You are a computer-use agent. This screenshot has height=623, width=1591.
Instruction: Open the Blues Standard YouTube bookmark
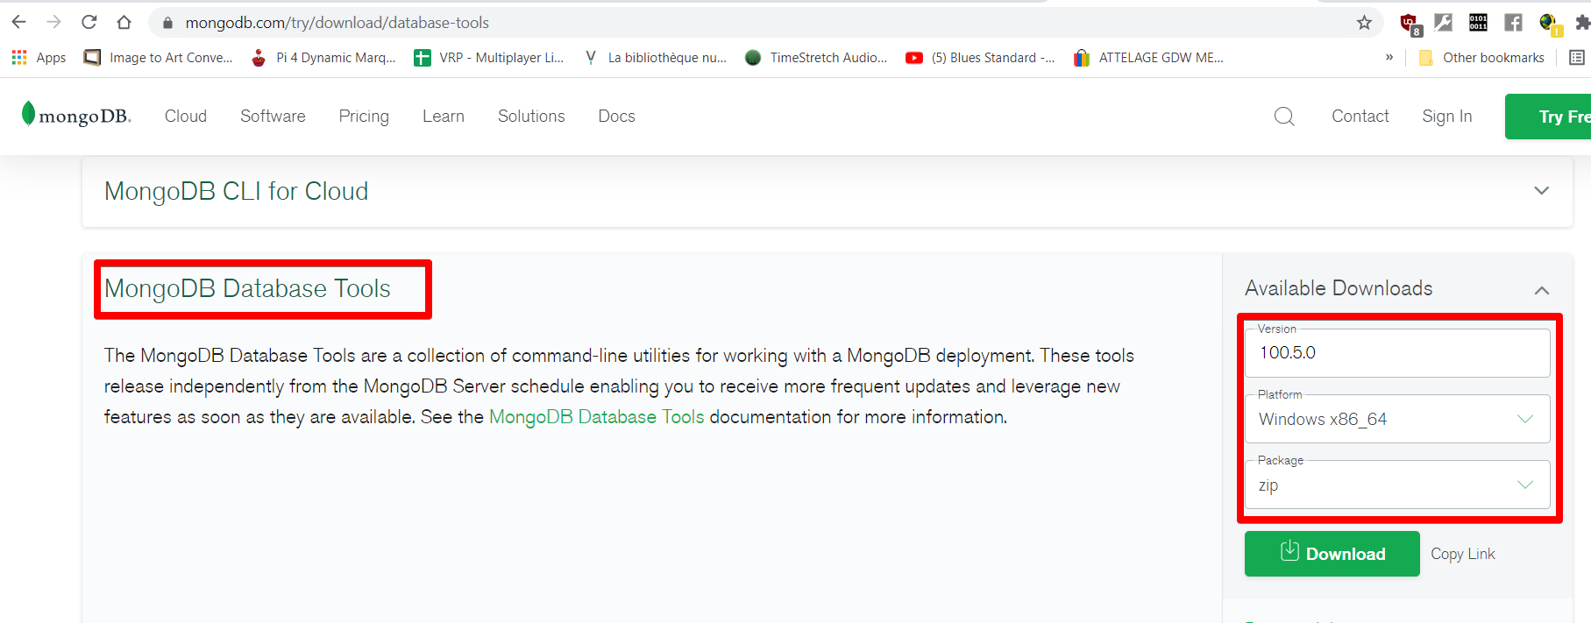pyautogui.click(x=980, y=58)
